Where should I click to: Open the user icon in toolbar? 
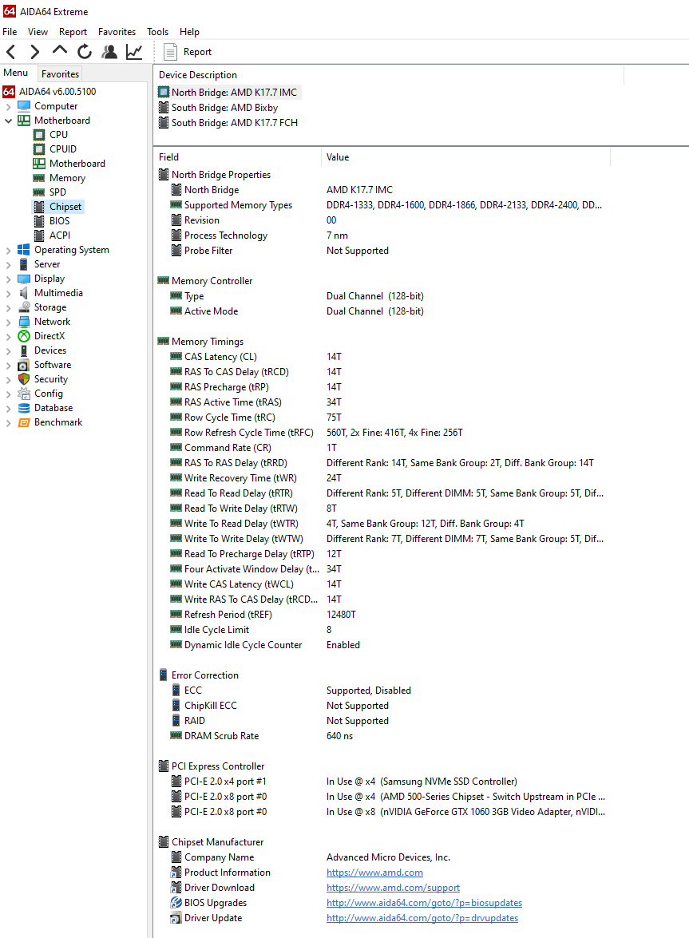(109, 52)
